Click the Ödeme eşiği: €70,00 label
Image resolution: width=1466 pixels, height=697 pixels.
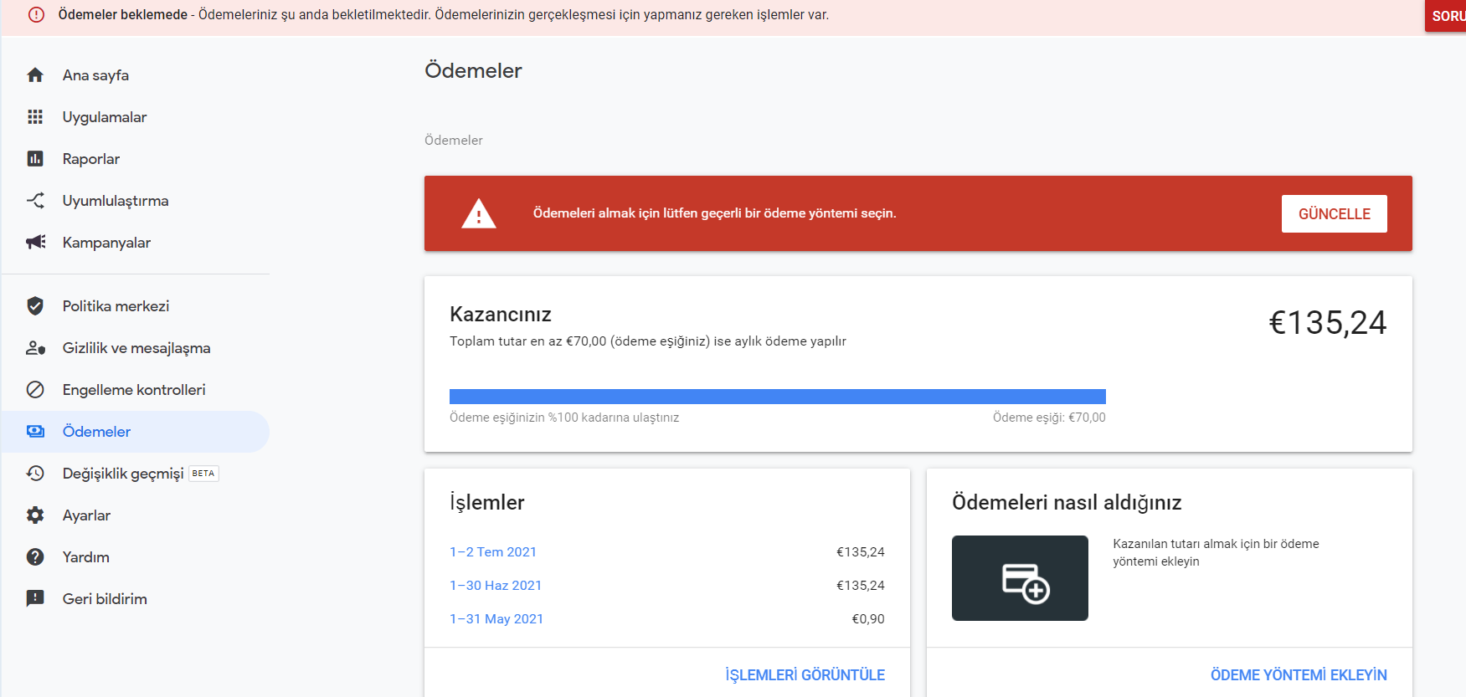pyautogui.click(x=1049, y=418)
